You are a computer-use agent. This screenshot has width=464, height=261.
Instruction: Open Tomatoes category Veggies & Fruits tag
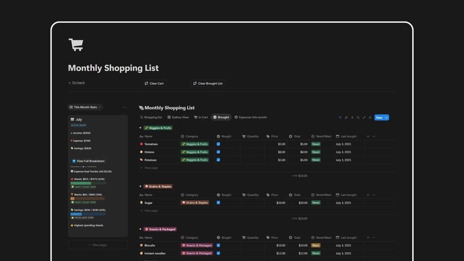click(x=195, y=144)
